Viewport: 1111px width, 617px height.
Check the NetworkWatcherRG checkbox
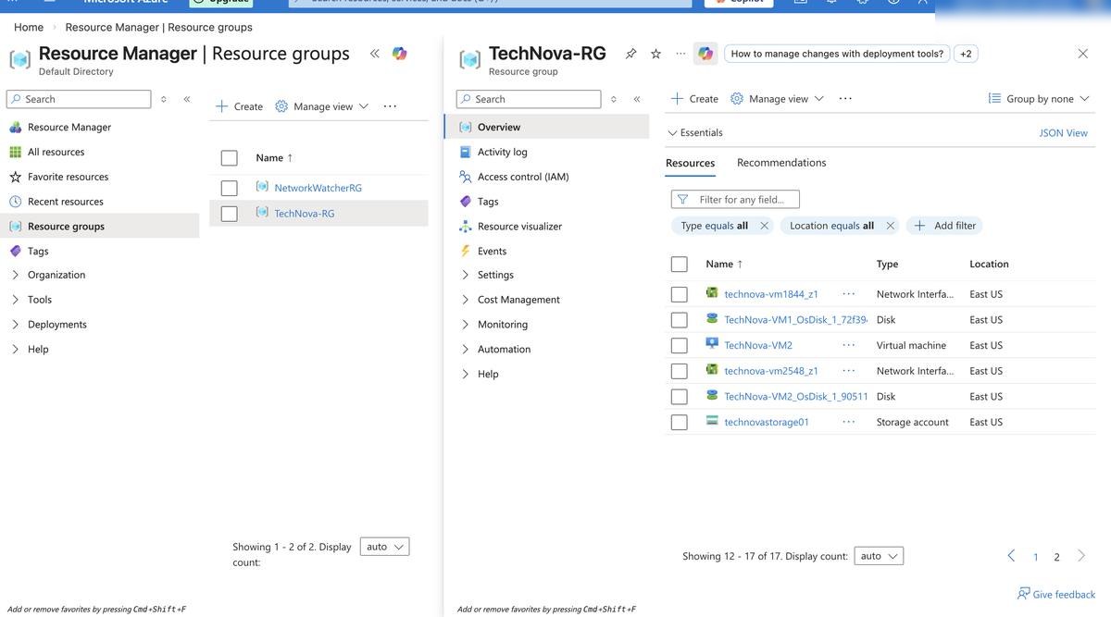tap(230, 188)
